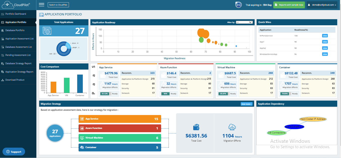Click the App Service Recomm. count 323

[152, 73]
